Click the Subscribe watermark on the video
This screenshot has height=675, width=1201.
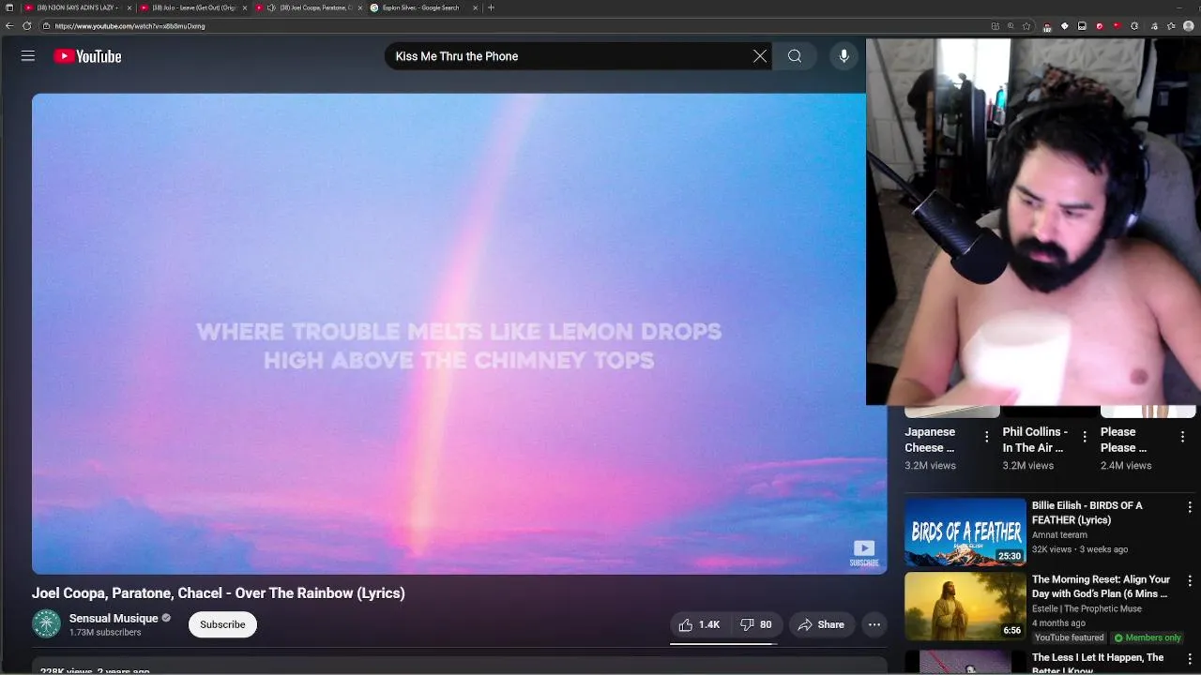point(864,553)
